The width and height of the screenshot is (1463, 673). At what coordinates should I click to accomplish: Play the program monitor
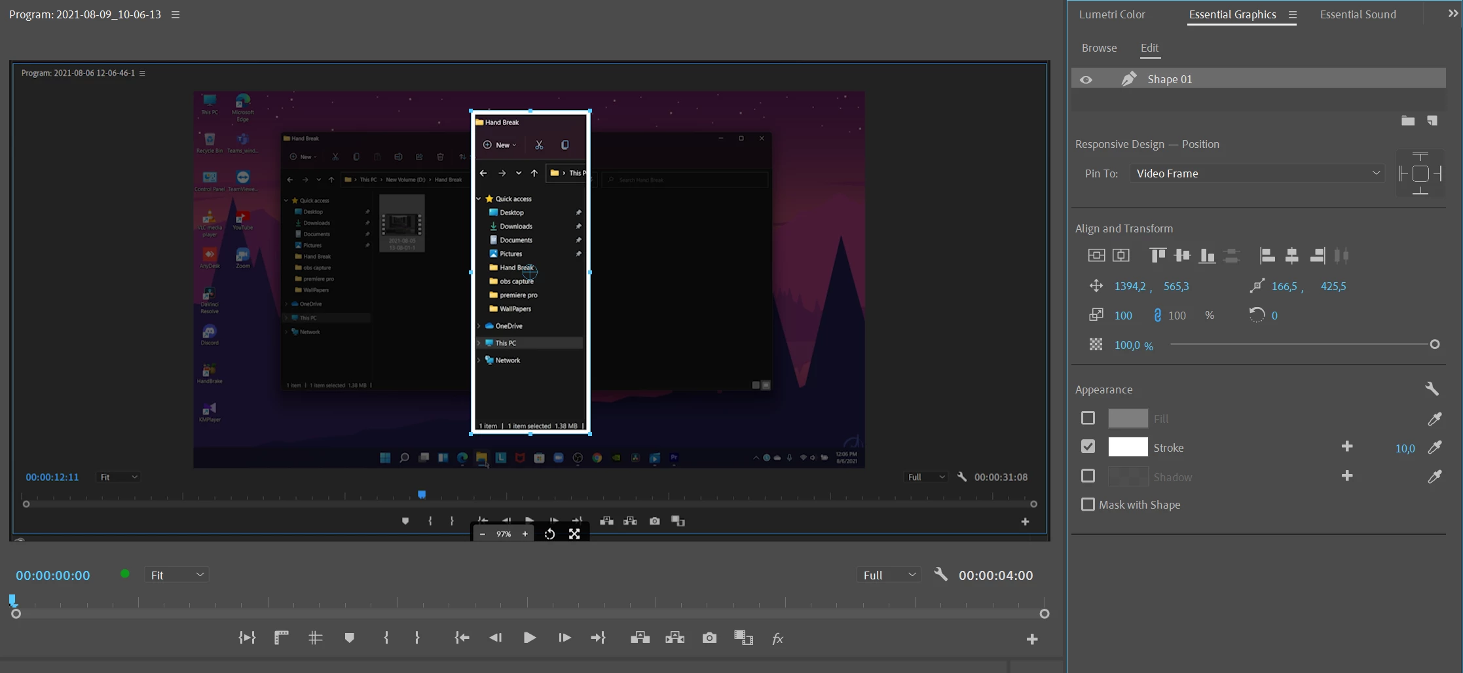click(530, 638)
